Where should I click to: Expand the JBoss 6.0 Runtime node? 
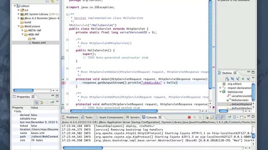coord(18,18)
